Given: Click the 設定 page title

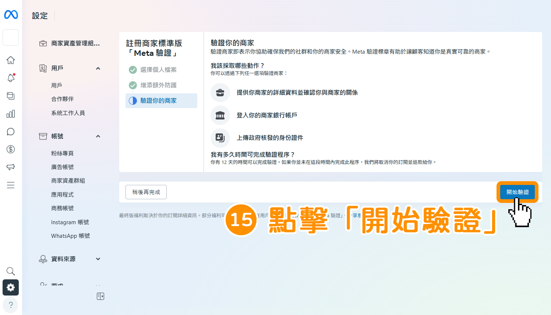Looking at the screenshot, I should (40, 16).
